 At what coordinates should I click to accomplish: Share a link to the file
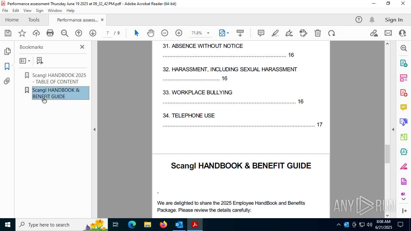tap(374, 33)
